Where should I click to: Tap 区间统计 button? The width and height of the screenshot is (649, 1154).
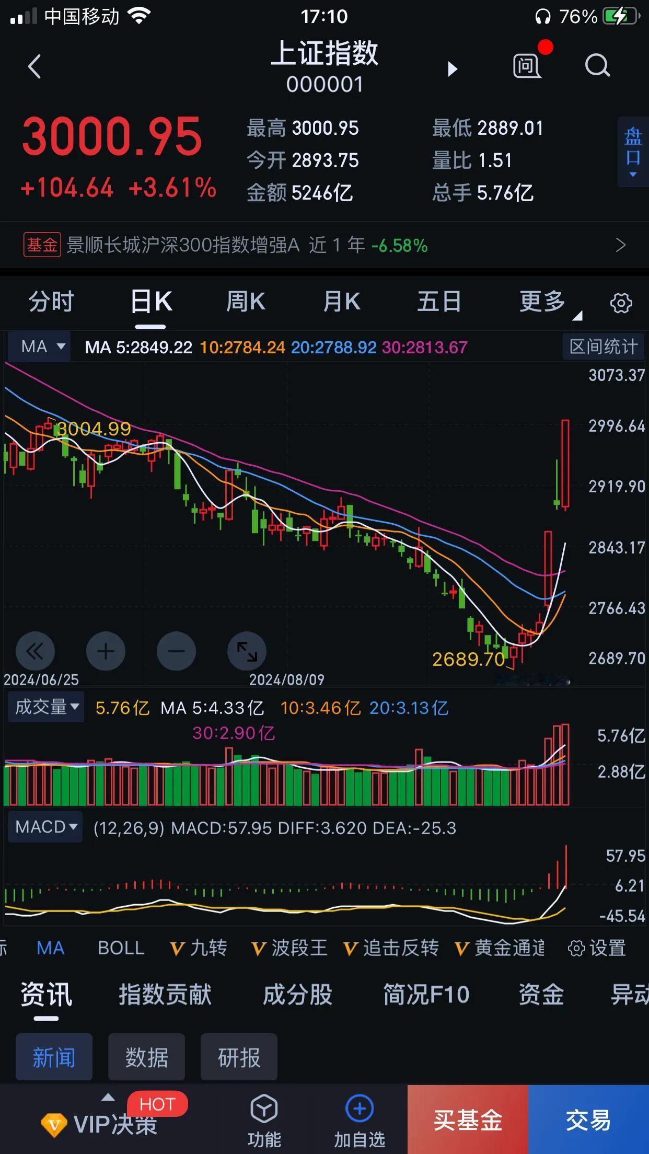[x=604, y=347]
